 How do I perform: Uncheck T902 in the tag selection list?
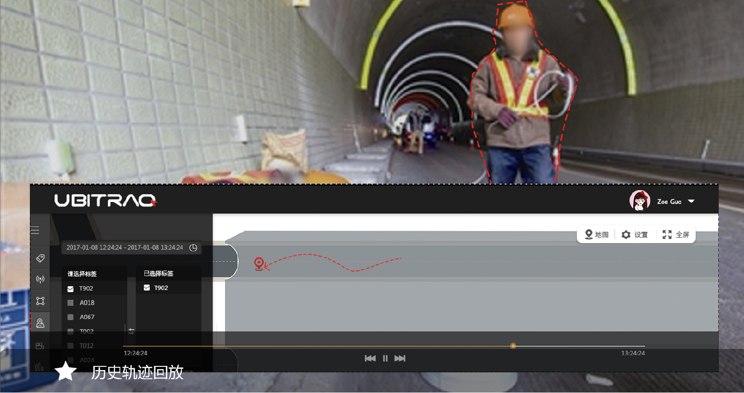71,289
